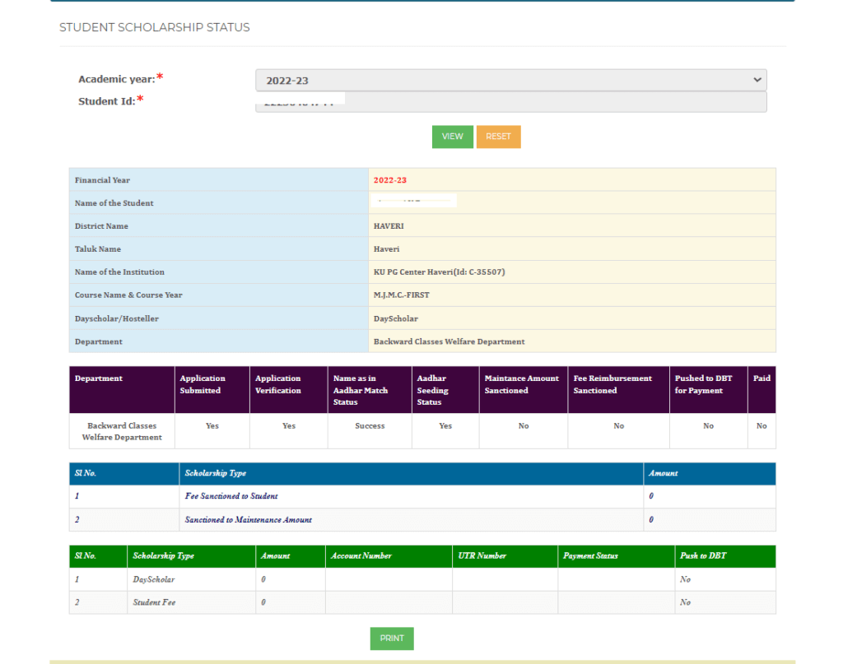Click Aadhar Seeding Status column header
The image size is (843, 664).
(x=445, y=389)
